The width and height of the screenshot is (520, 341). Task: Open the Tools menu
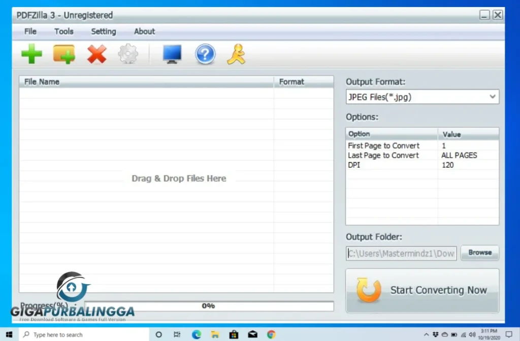[64, 32]
